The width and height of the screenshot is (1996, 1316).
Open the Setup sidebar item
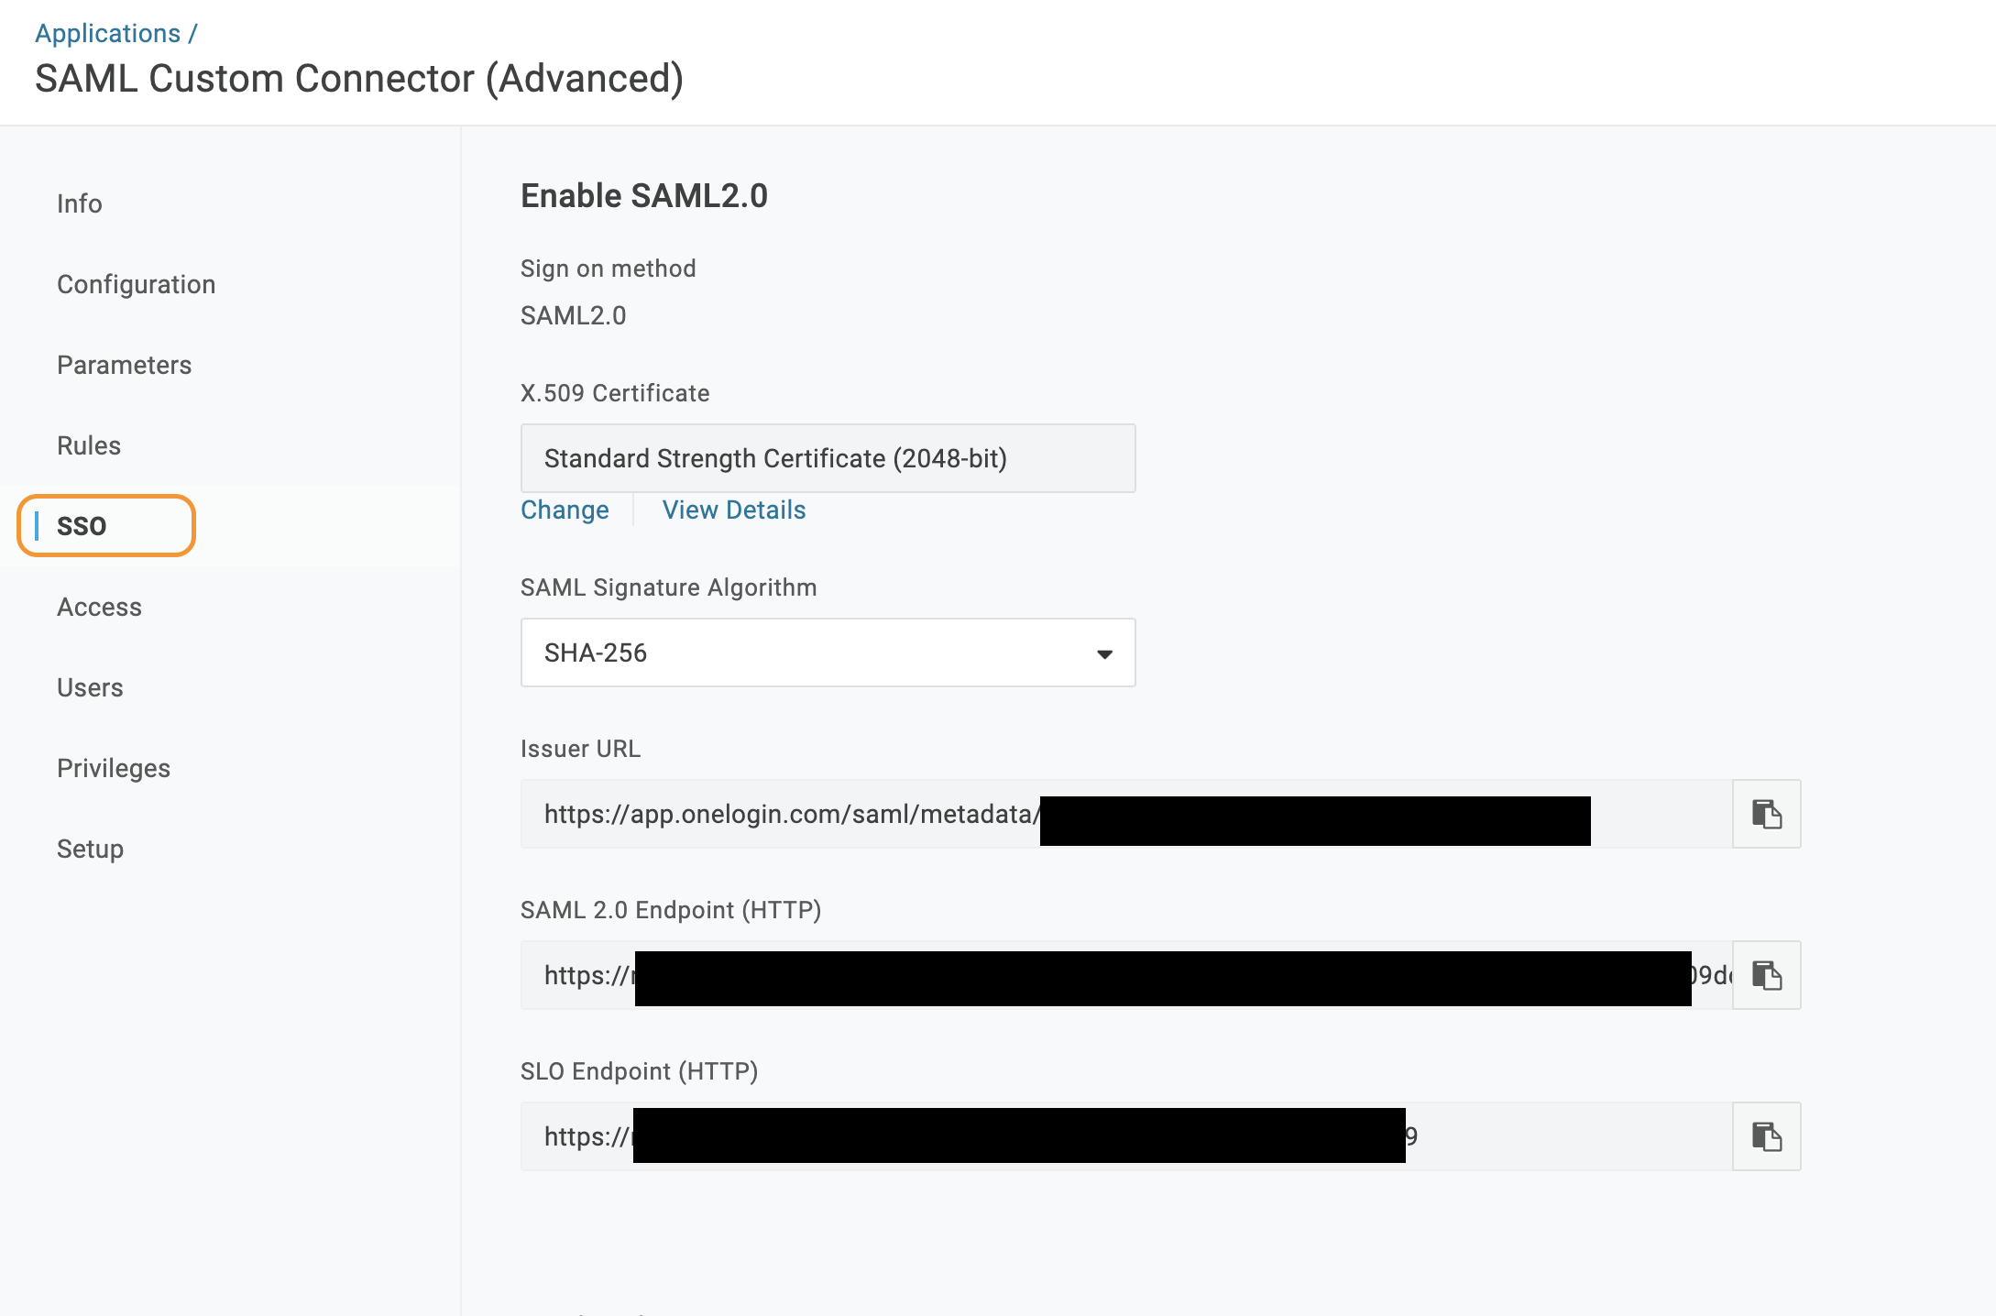click(x=90, y=849)
